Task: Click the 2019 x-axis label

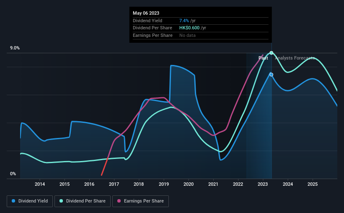Action: pos(164,184)
